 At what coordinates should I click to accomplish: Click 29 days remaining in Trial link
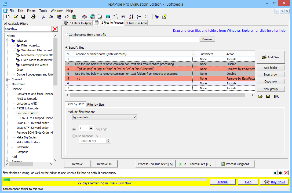tap(105, 183)
